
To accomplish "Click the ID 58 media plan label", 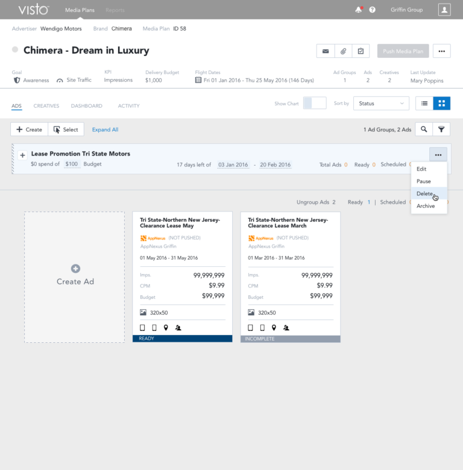I will coord(179,29).
